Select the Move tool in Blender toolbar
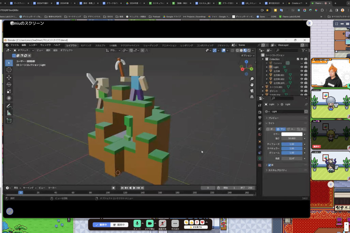The image size is (350, 233). tap(9, 77)
